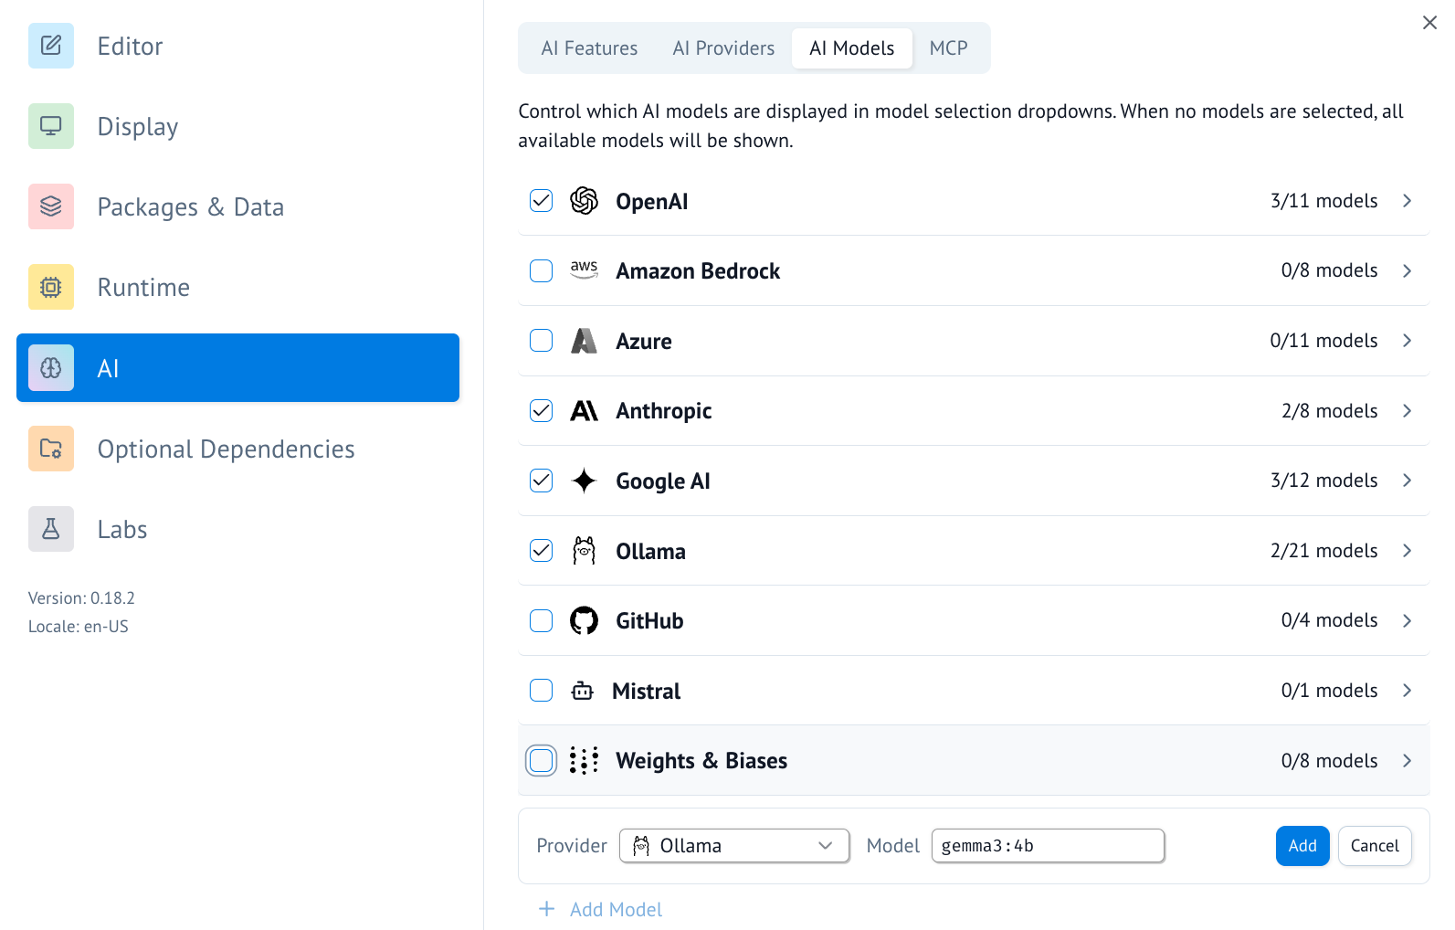Open the Runtime chip icon
This screenshot has height=930, width=1455.
pyautogui.click(x=51, y=287)
